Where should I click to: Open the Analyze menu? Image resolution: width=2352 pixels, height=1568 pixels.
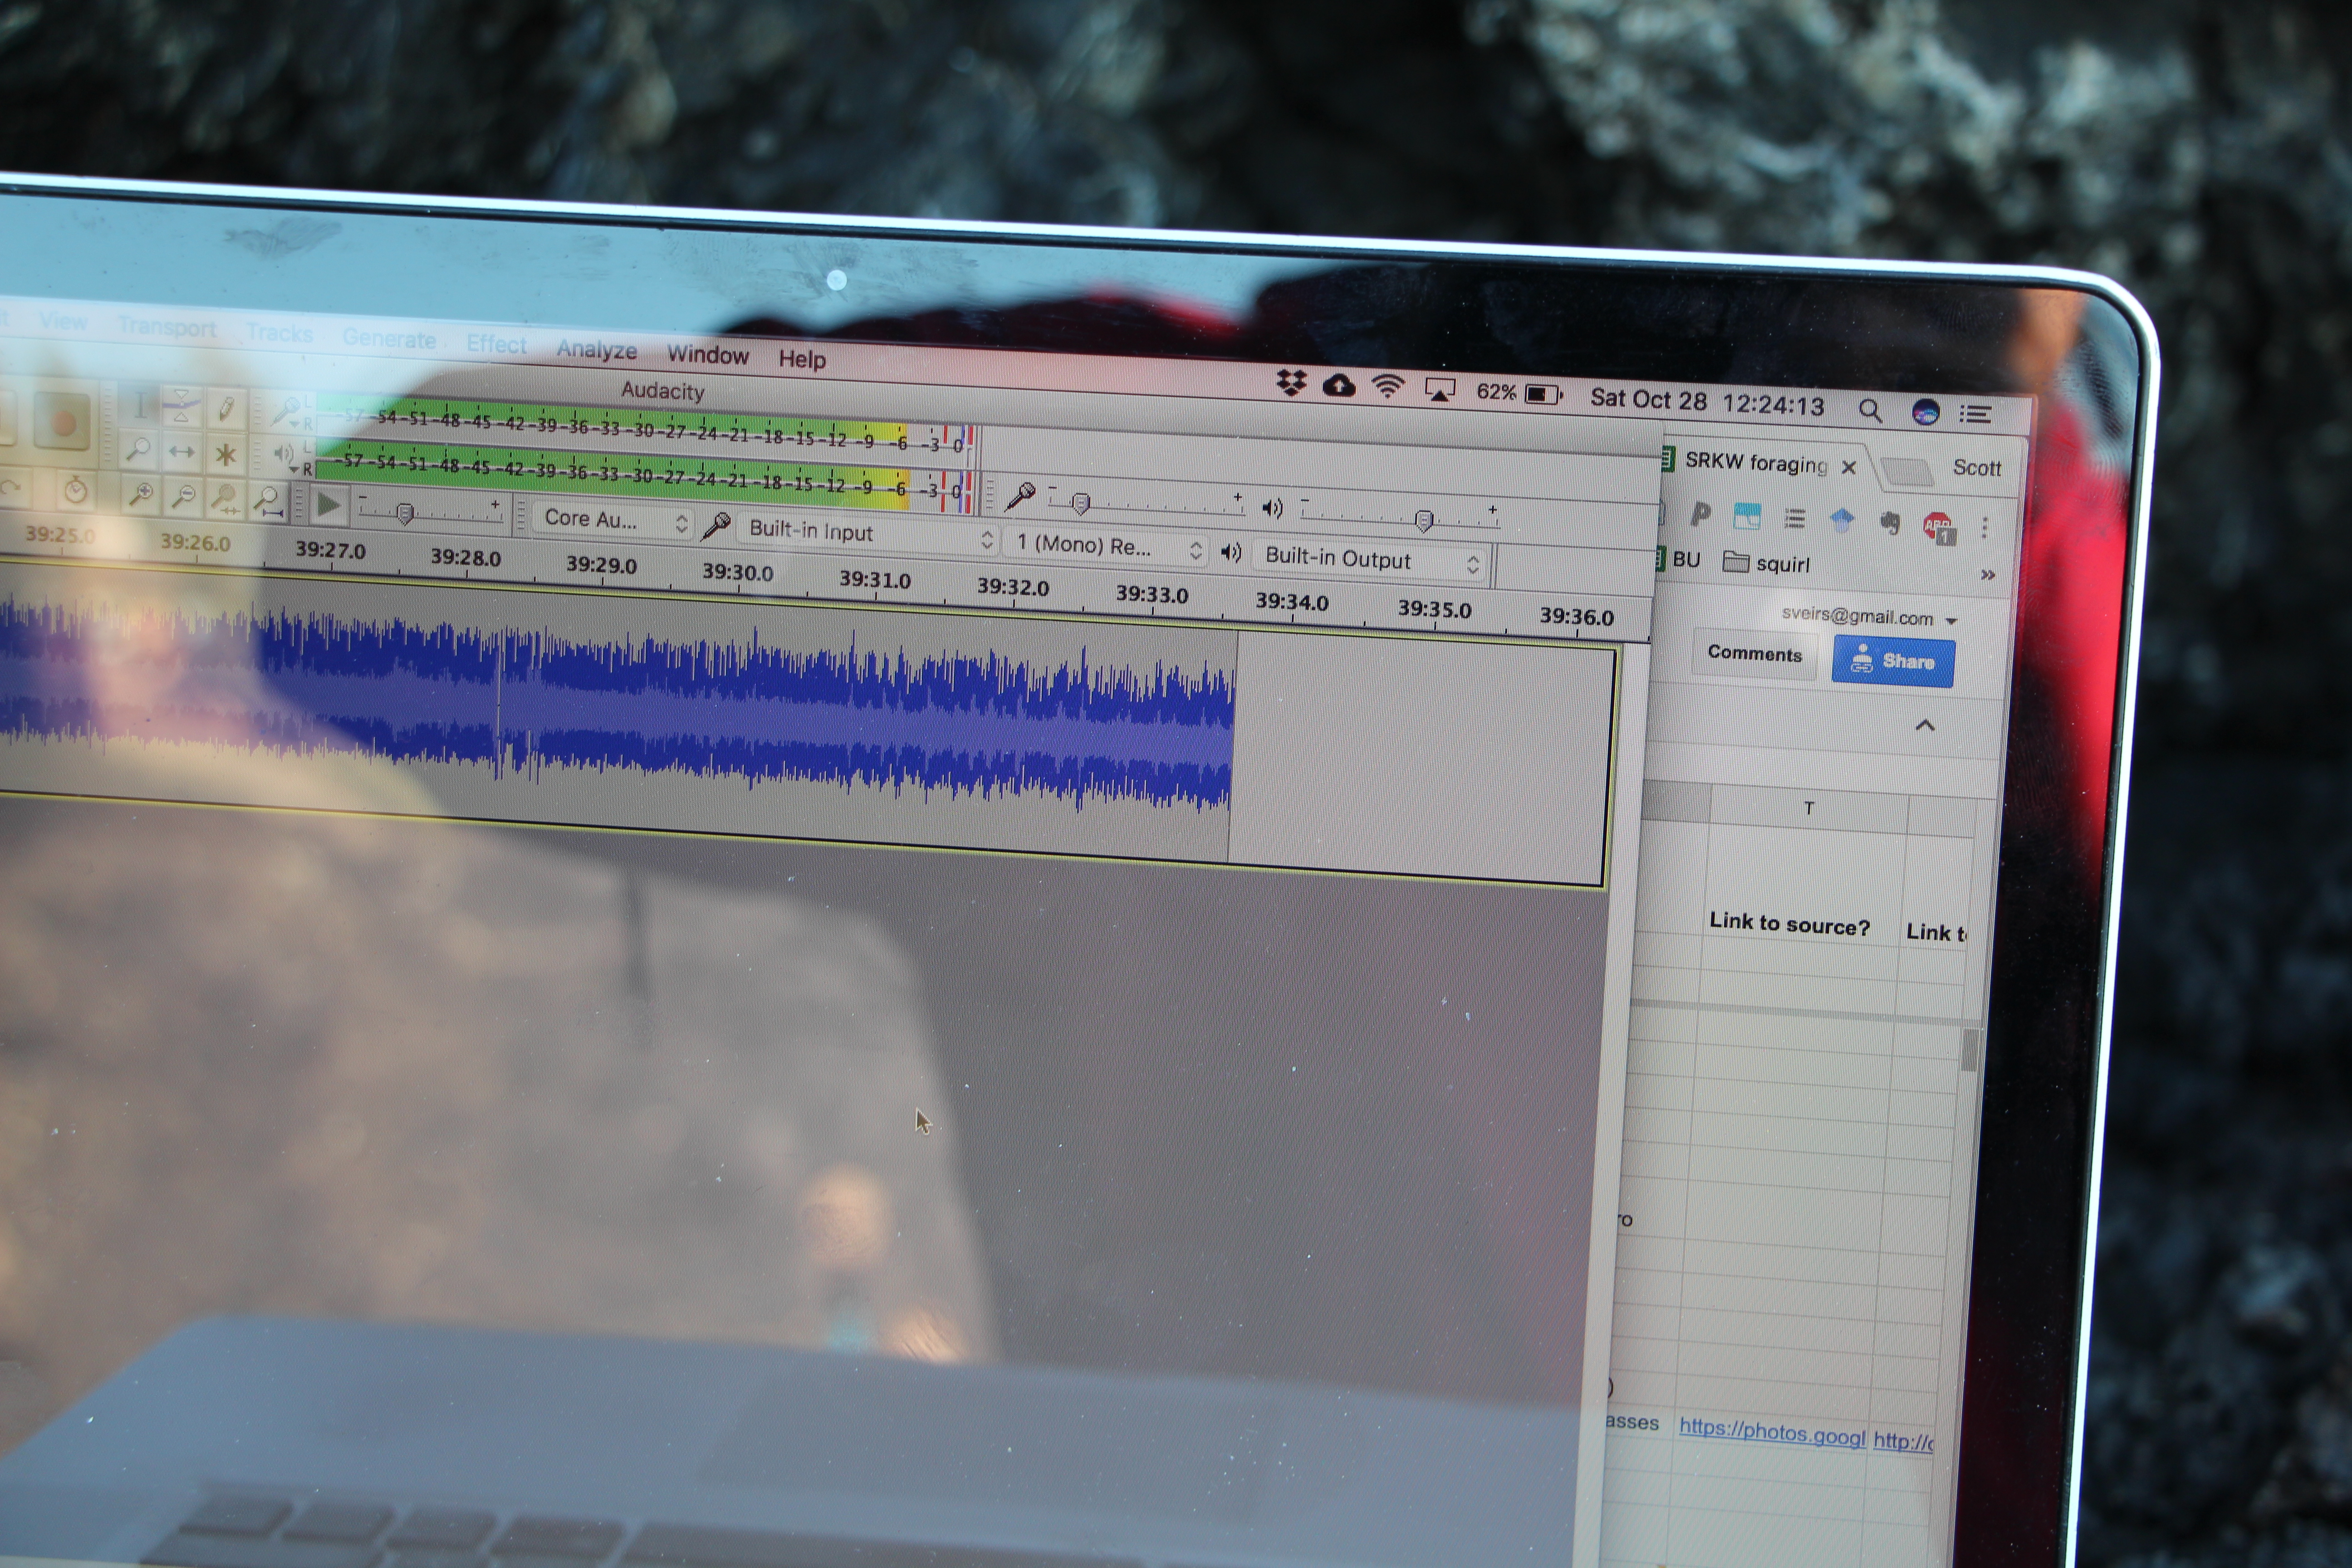point(596,350)
